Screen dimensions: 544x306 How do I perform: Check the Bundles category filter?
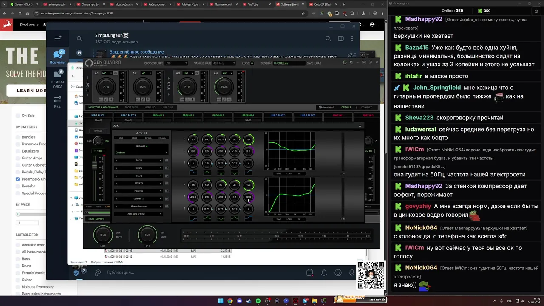(18, 137)
